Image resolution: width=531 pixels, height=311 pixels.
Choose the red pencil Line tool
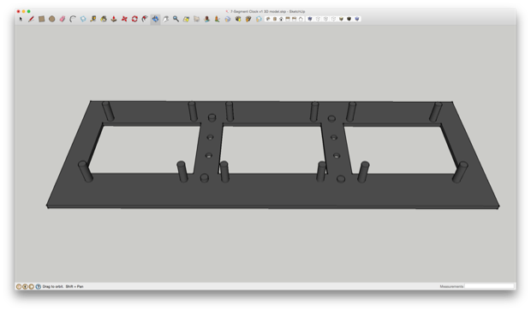coord(31,19)
